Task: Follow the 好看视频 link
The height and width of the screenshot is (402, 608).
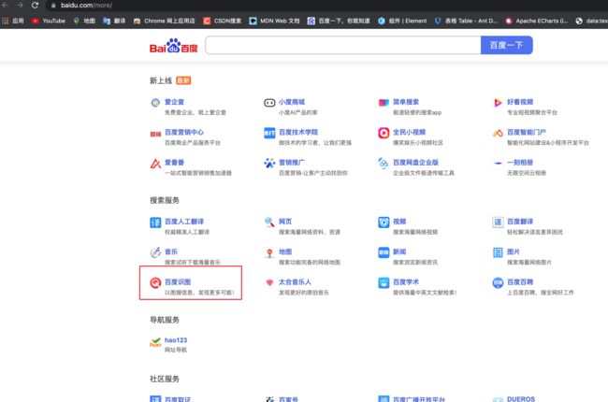Action: pyautogui.click(x=520, y=102)
